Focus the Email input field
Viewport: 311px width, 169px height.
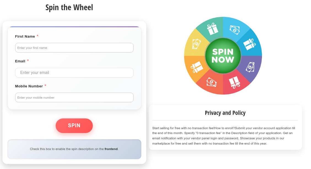click(74, 73)
